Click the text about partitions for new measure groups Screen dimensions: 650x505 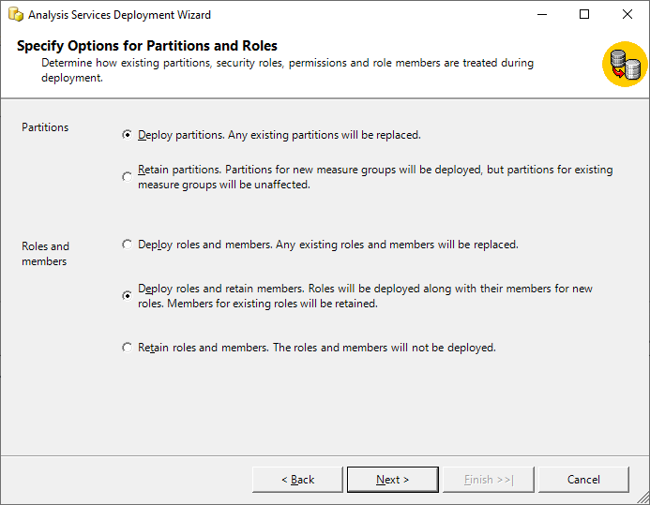coord(375,177)
